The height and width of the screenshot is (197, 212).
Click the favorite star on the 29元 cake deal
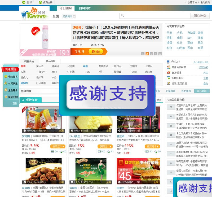click(x=108, y=152)
